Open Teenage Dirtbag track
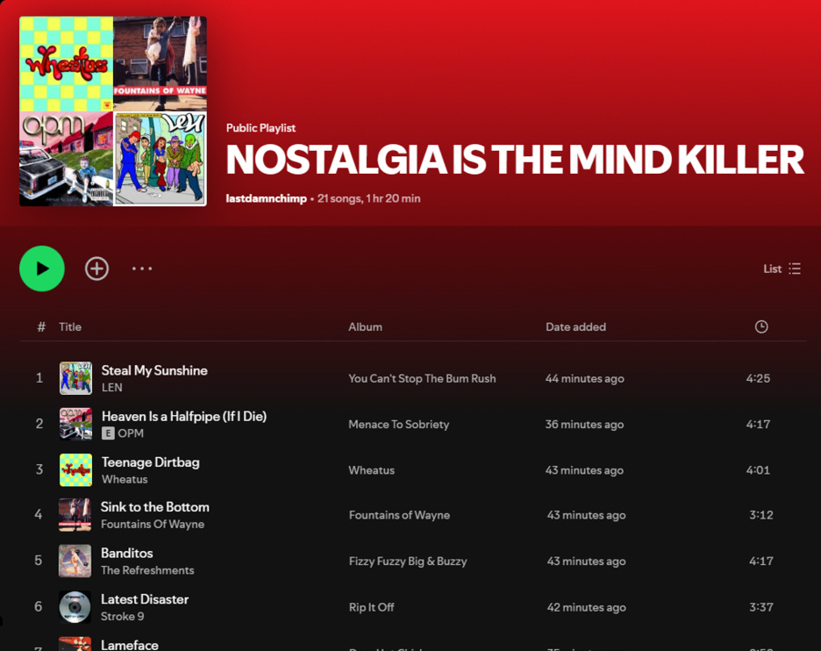Viewport: 821px width, 651px height. [151, 462]
